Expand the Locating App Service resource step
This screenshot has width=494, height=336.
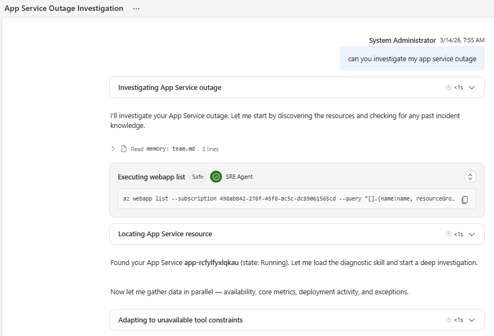(472, 234)
